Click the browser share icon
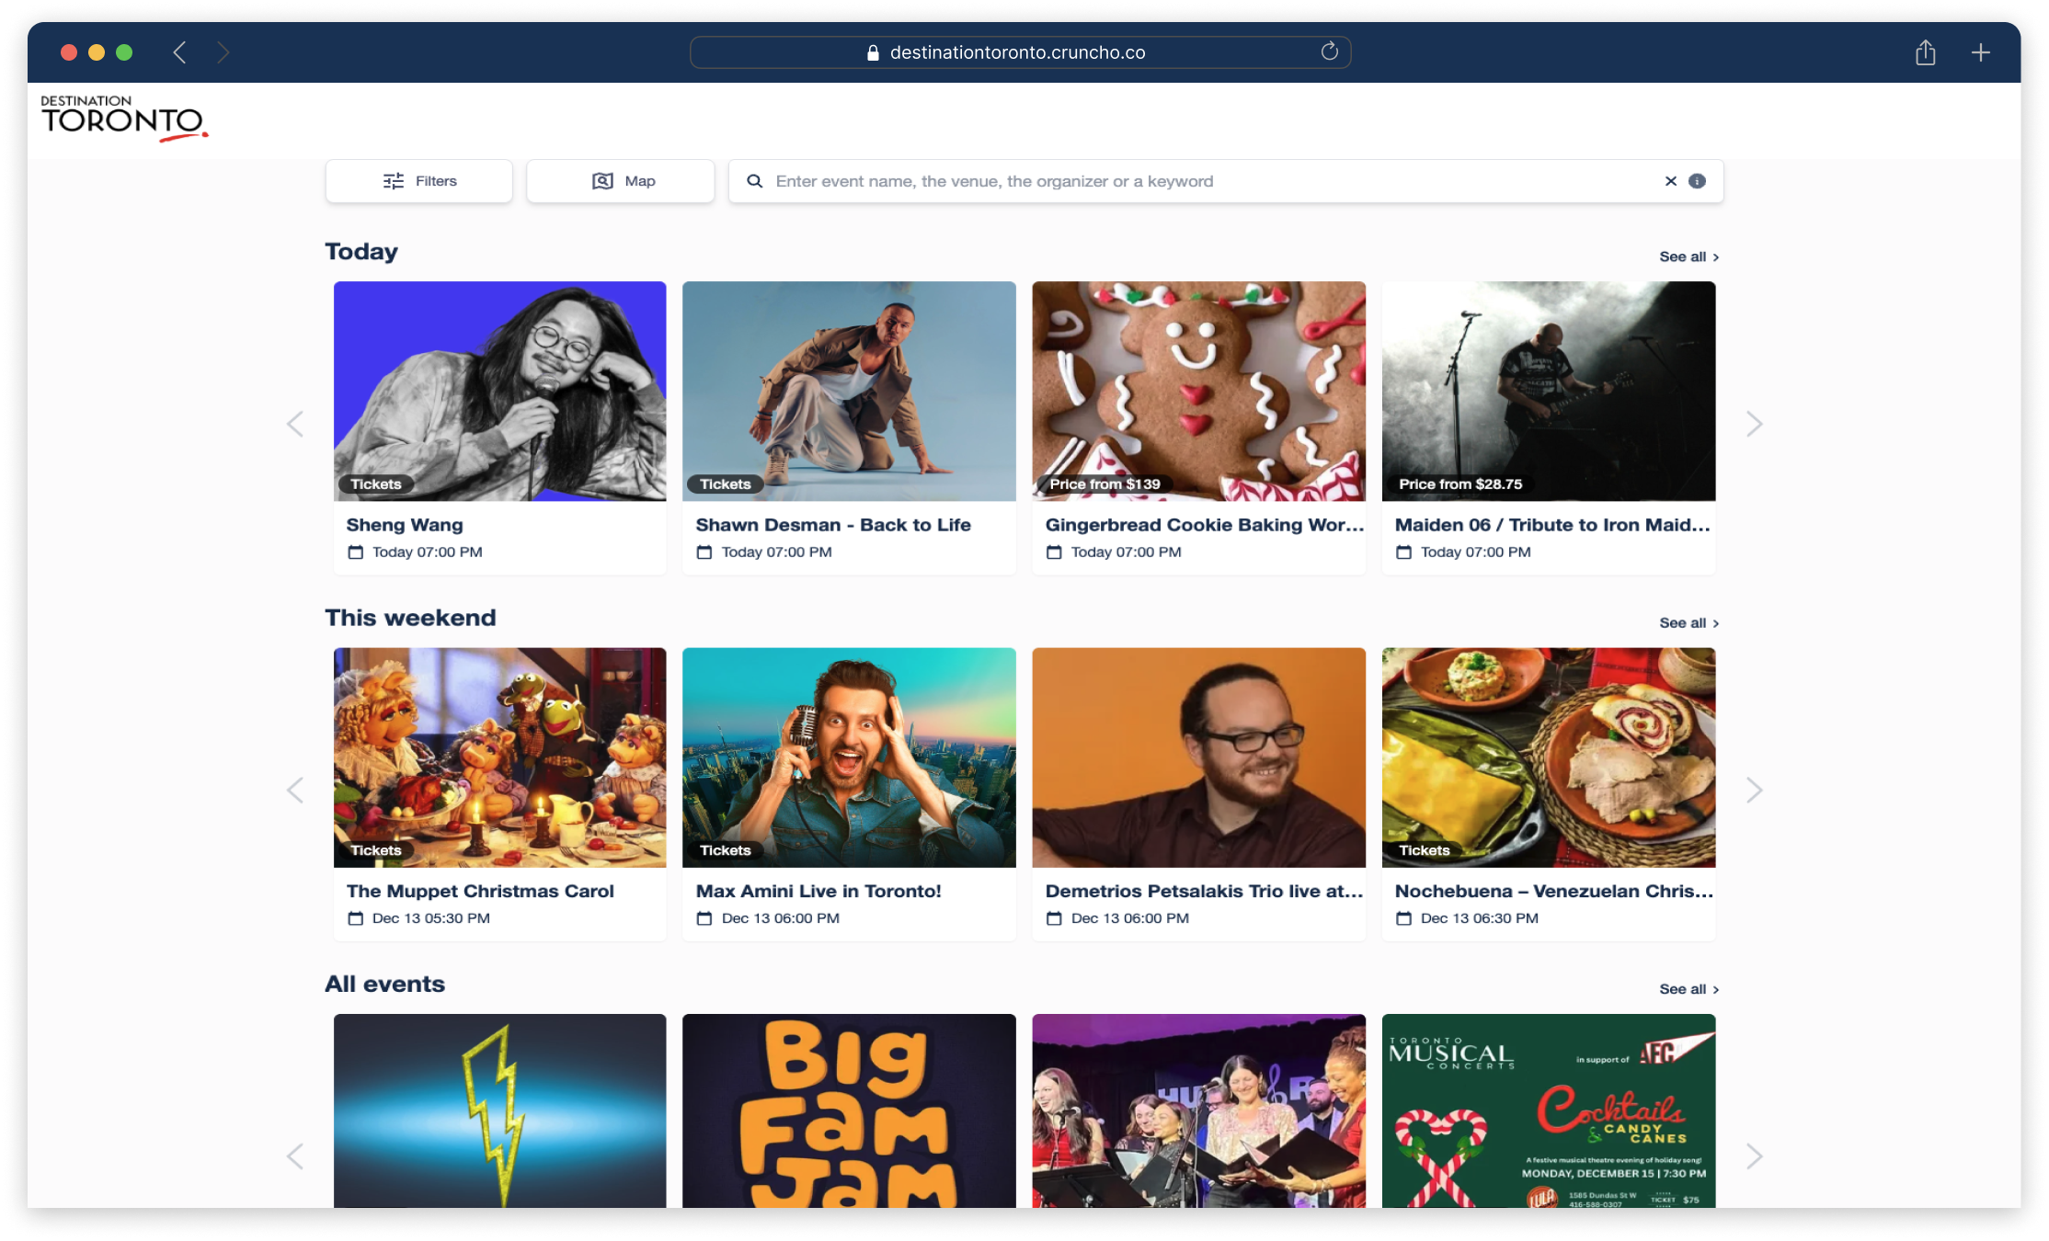Screen dimensions: 2049x1241 coord(1925,52)
